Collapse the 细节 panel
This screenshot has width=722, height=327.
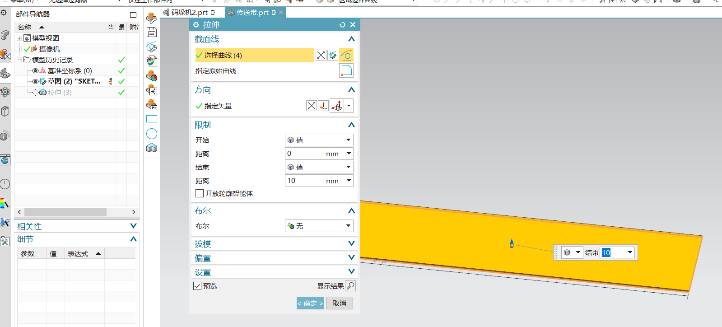tap(133, 239)
